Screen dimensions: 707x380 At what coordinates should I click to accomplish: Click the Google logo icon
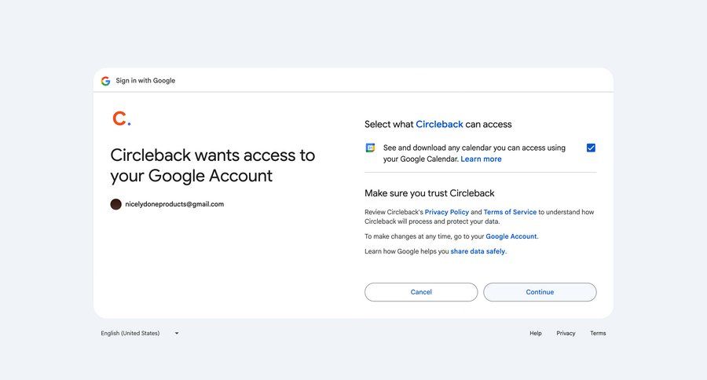pos(105,81)
